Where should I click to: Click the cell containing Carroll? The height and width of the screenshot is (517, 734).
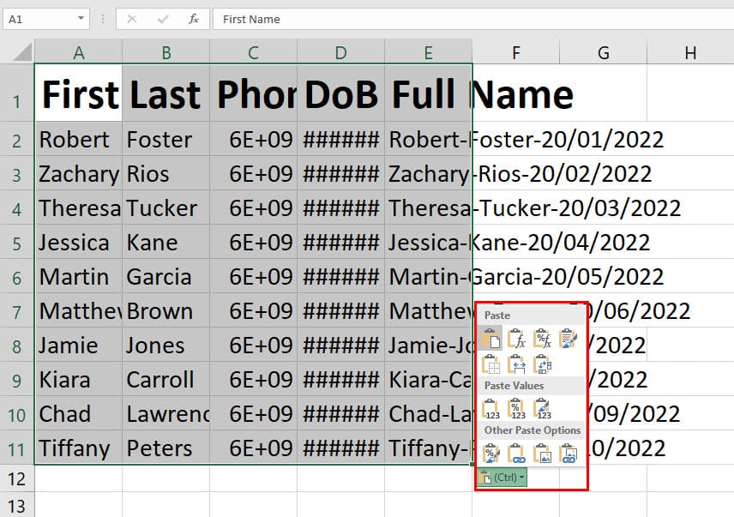(165, 379)
